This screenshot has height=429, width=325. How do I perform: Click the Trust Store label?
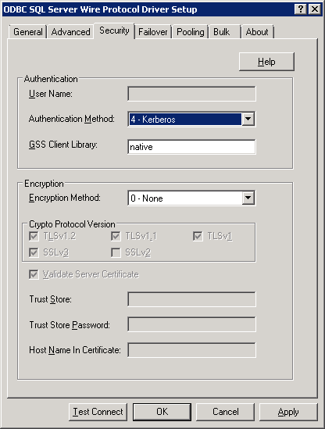pyautogui.click(x=50, y=299)
